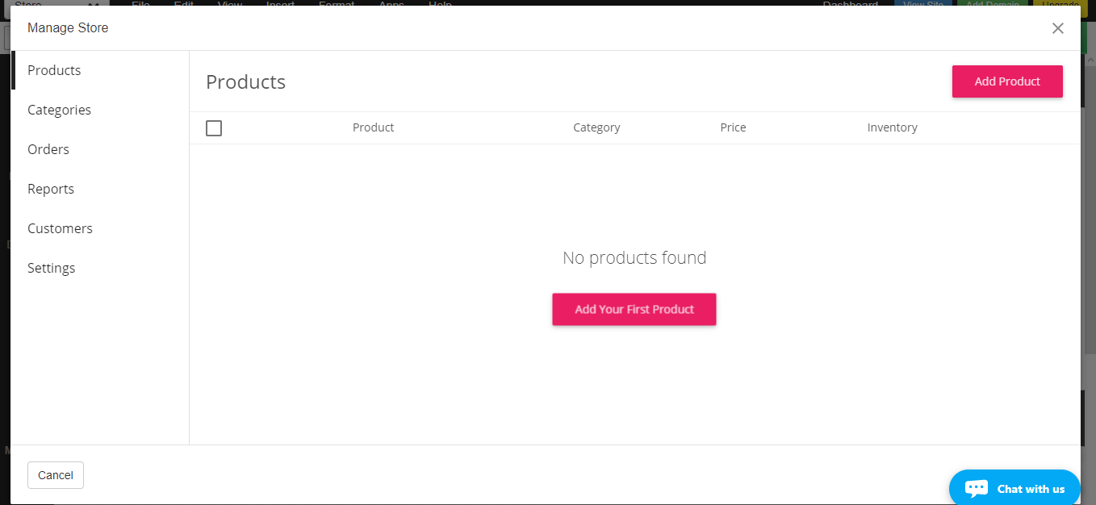Switch to the Reports section
Viewport: 1096px width, 505px height.
coord(51,189)
